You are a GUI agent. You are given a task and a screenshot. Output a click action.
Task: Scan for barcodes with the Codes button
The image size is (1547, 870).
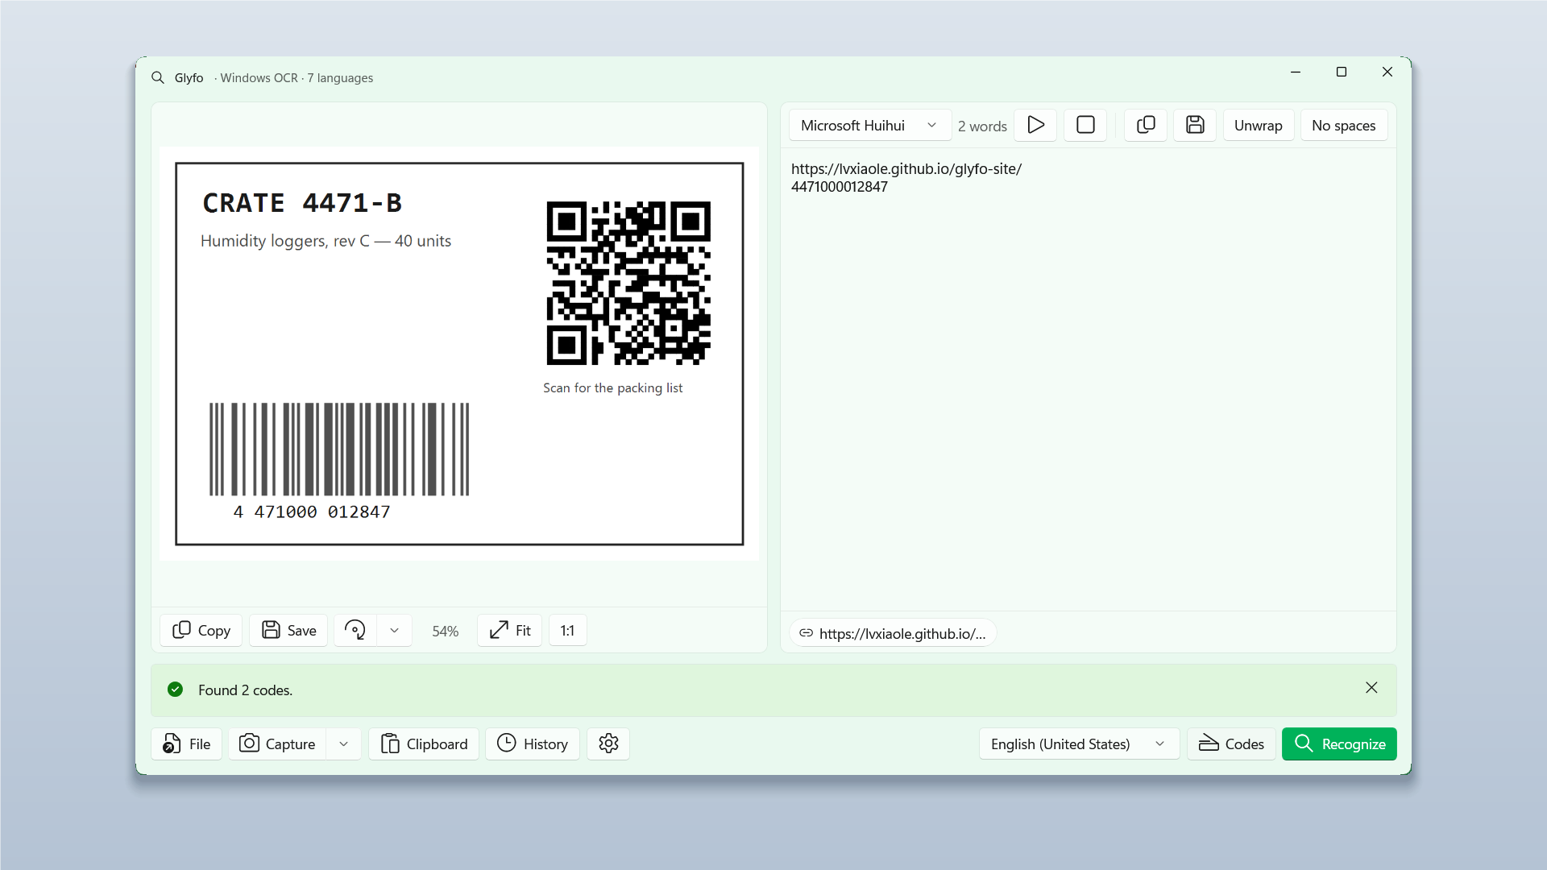pos(1231,744)
